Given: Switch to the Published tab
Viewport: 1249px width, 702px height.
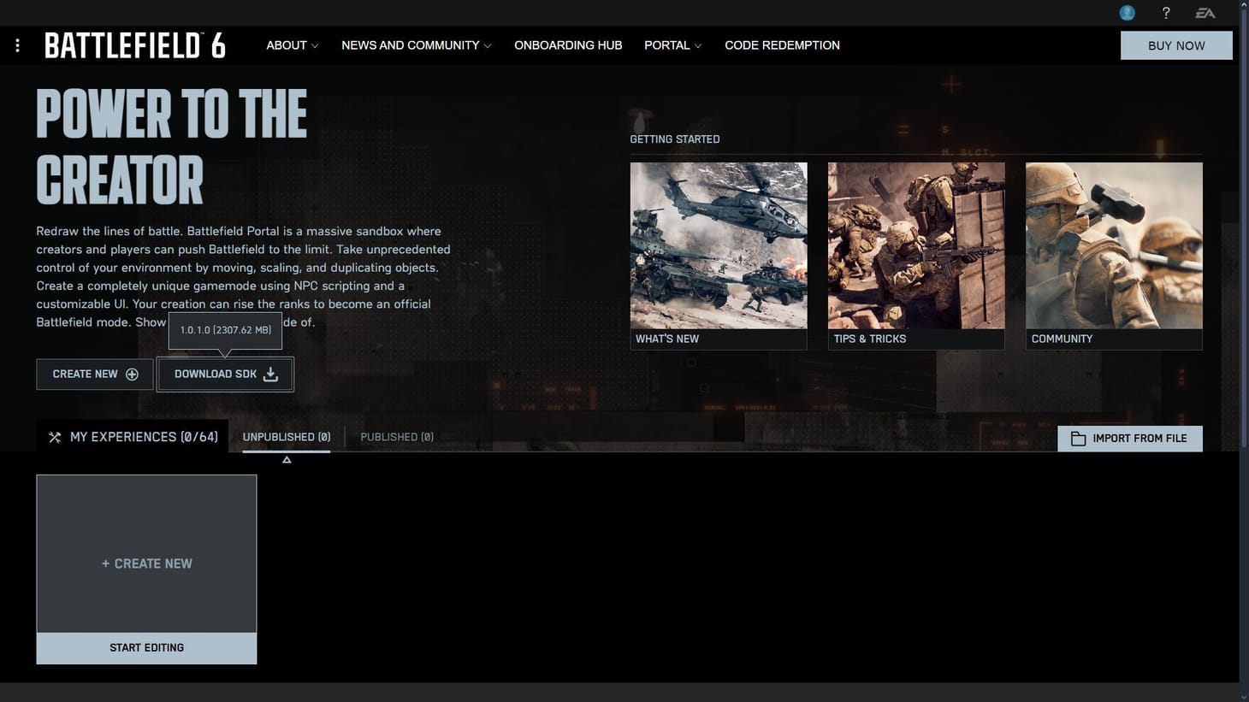Looking at the screenshot, I should (397, 437).
